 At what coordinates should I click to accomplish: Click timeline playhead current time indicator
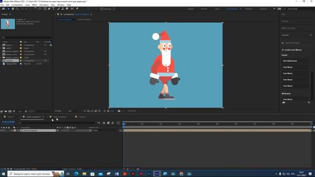[x=124, y=124]
